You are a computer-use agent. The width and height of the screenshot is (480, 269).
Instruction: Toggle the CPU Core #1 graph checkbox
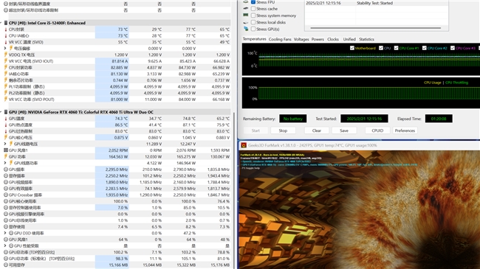[396, 48]
